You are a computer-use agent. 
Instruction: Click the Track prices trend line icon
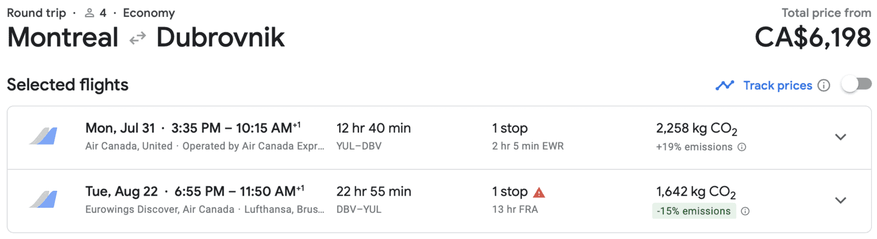coord(725,86)
